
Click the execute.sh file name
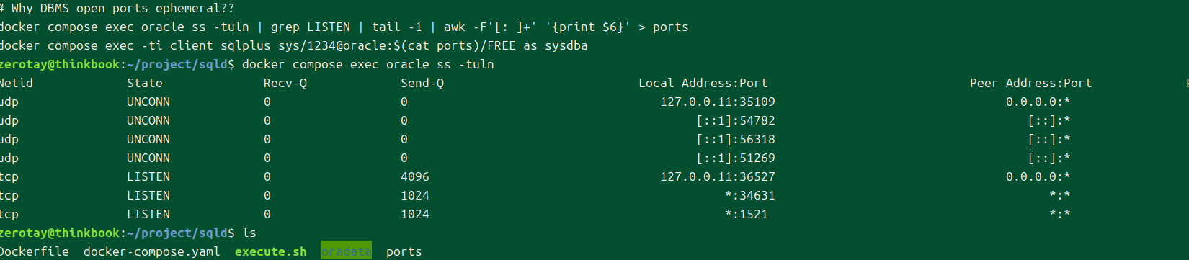coord(271,251)
